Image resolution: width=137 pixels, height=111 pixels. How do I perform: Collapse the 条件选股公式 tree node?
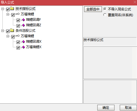click(2, 31)
